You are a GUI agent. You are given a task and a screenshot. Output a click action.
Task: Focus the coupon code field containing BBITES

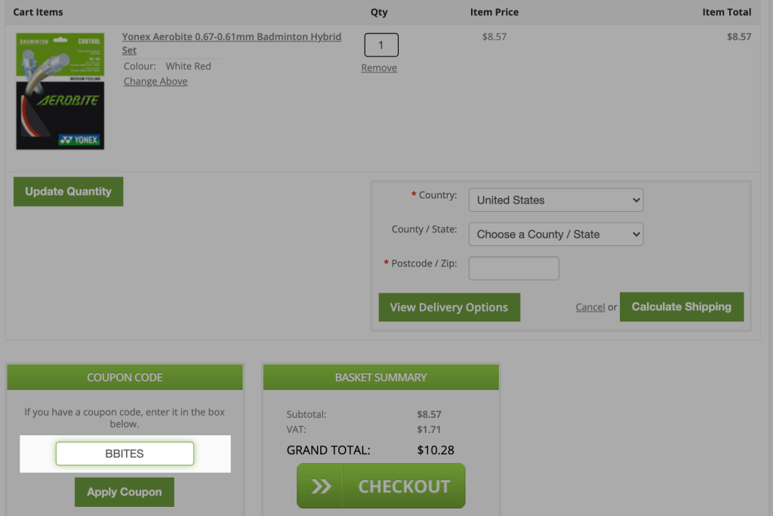125,453
